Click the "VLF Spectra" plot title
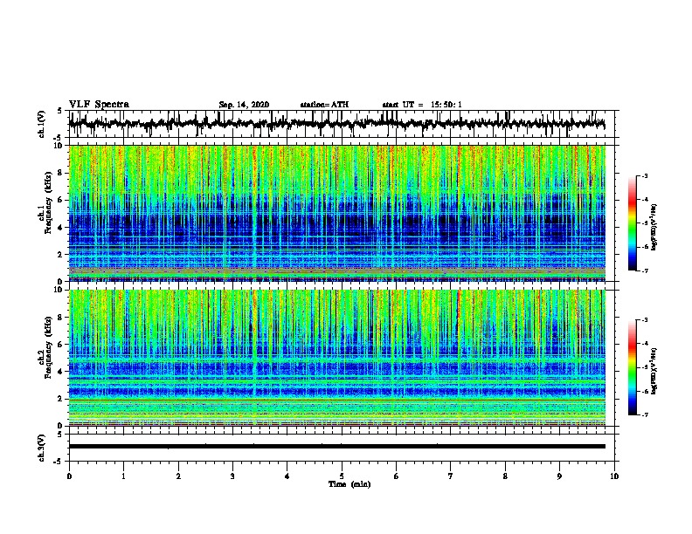Viewport: 692px width, 534px height. point(99,105)
